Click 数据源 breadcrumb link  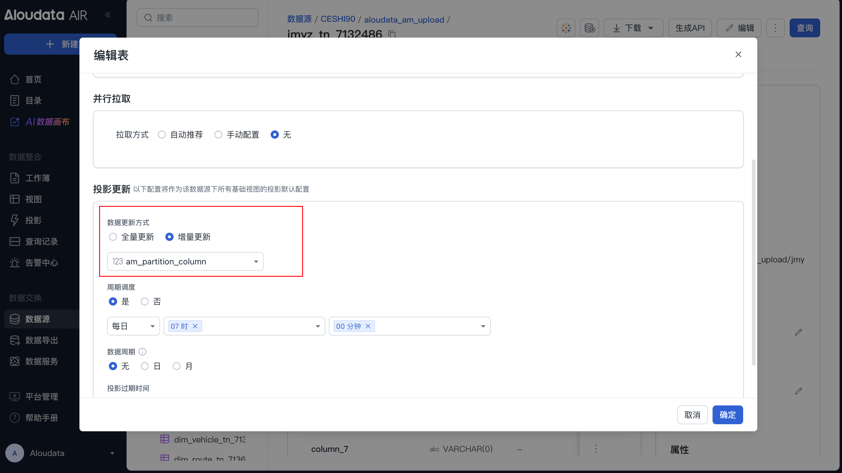(x=299, y=19)
